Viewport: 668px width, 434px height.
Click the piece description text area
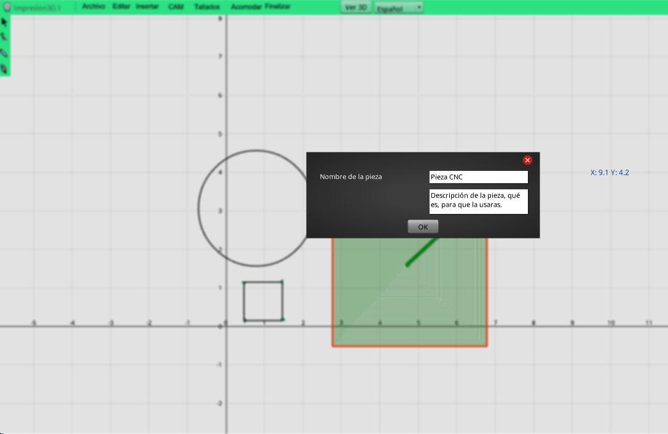coord(478,201)
